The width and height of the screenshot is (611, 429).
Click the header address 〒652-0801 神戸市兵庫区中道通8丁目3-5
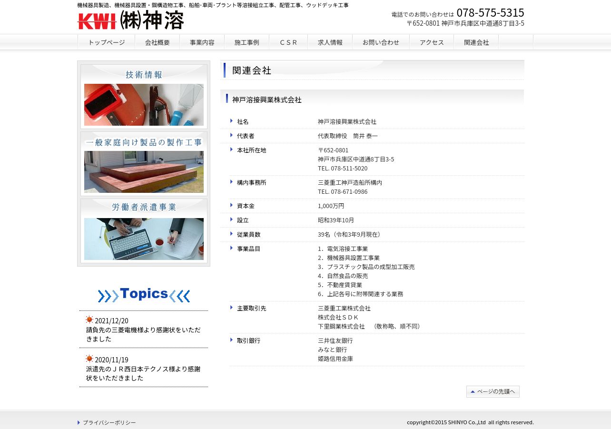[x=465, y=23]
